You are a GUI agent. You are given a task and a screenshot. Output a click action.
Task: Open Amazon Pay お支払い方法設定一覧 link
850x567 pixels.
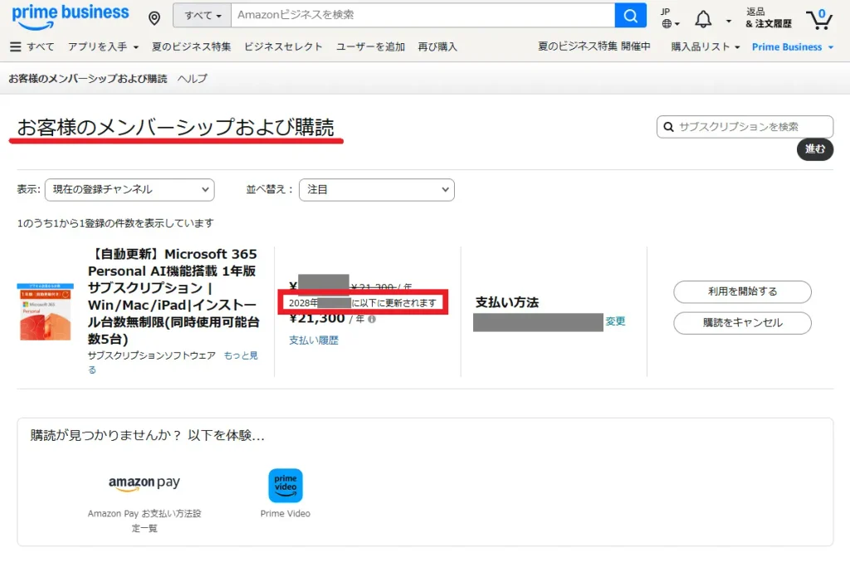144,521
